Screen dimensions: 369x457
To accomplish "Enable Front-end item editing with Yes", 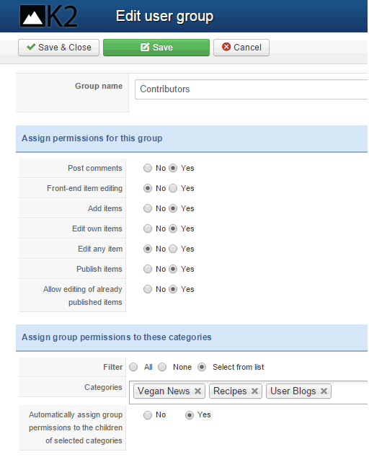I will [173, 188].
